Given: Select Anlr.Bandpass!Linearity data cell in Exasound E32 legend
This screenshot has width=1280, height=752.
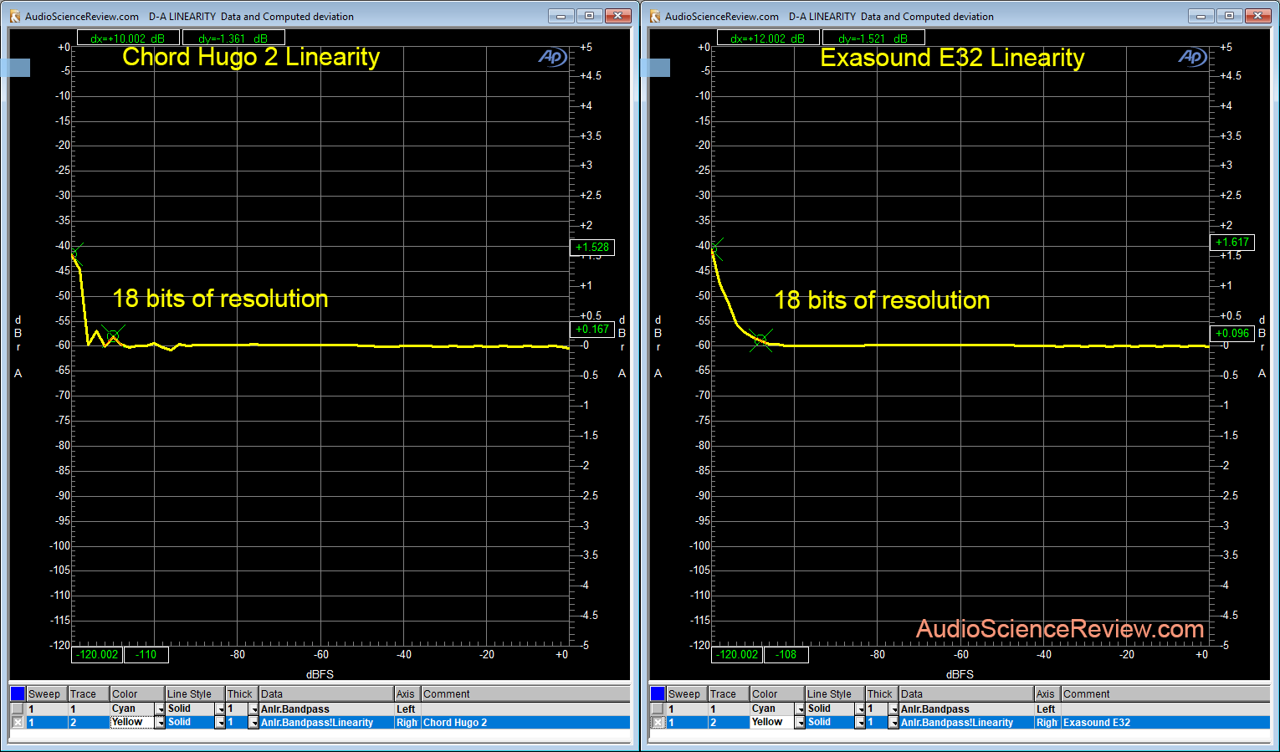Looking at the screenshot, I should click(x=966, y=723).
